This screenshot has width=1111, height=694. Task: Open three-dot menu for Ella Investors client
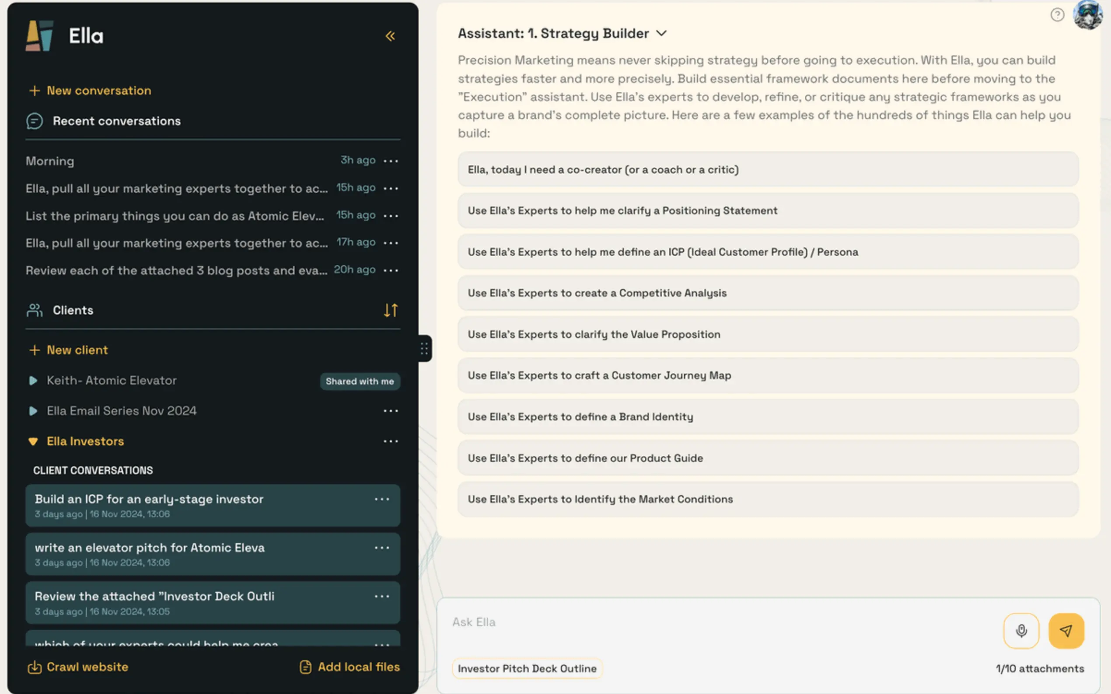[391, 441]
